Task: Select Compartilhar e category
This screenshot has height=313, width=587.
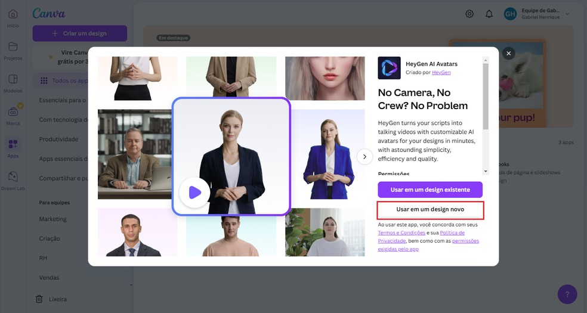Action: pos(63,178)
